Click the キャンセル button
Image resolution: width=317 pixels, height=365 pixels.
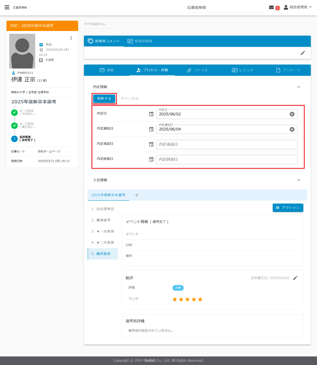tap(130, 98)
